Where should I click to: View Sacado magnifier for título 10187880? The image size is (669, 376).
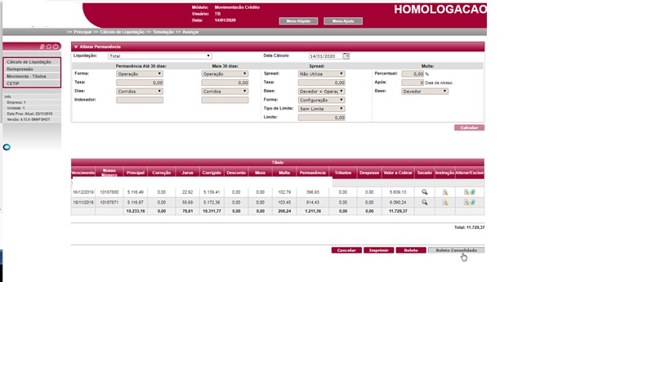click(425, 192)
